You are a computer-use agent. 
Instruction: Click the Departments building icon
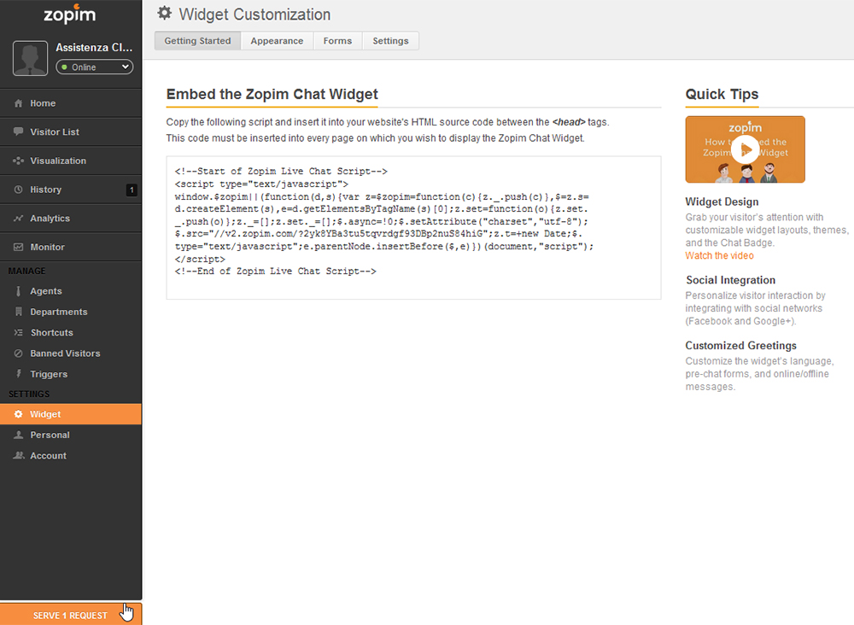[x=19, y=312]
